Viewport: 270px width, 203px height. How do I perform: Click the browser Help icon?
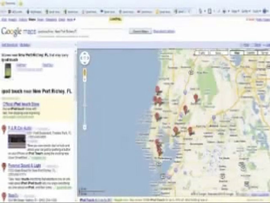click(265, 11)
